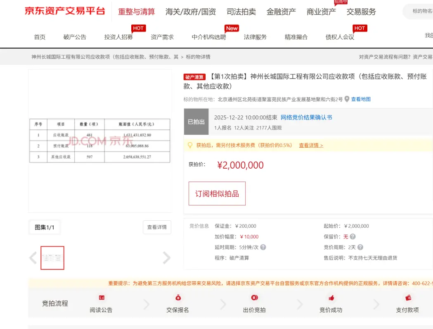Image resolution: width=433 pixels, height=329 pixels.
Task: Open the 司法拍卖 top menu
Action: coord(241,12)
